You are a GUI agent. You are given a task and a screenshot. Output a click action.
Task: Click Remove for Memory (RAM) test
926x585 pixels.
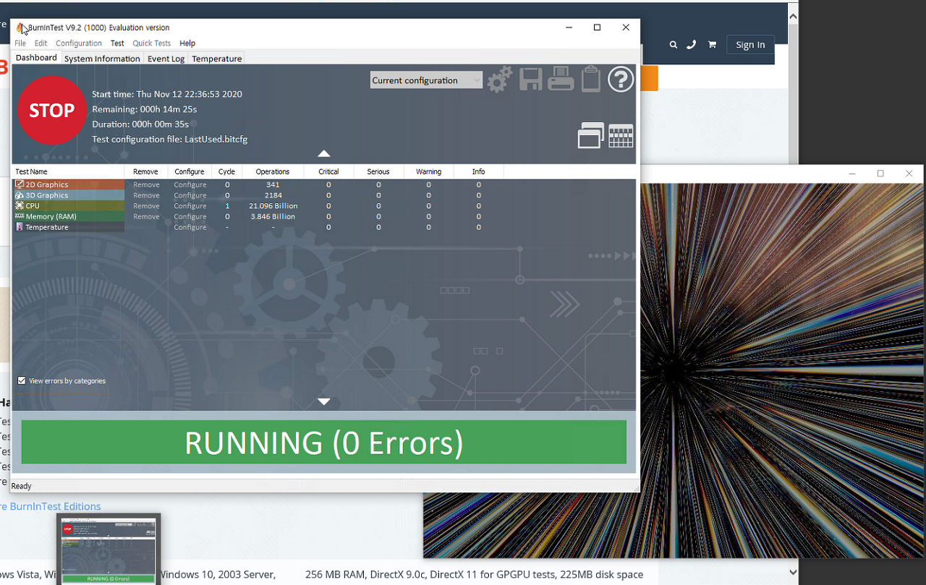[x=146, y=216]
